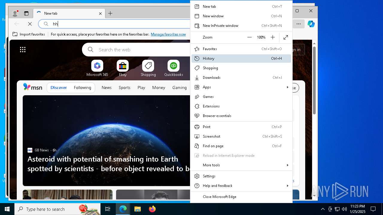Open File Explorer from taskbar
This screenshot has width=383, height=215.
[137, 209]
